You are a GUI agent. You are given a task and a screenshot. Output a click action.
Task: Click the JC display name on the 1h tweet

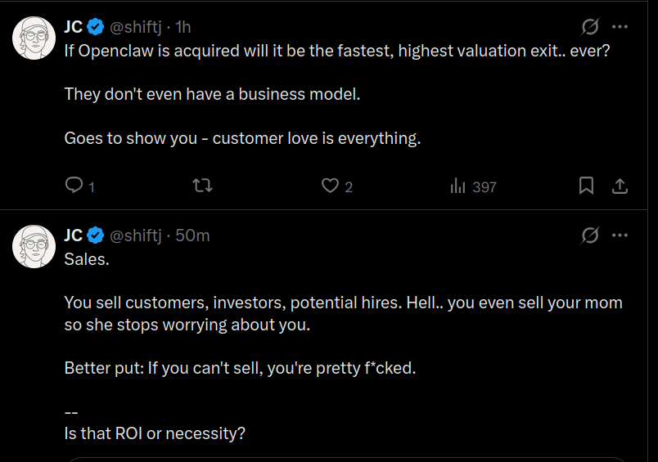coord(74,27)
